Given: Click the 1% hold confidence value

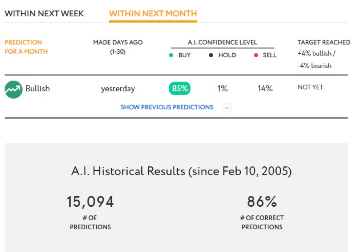Looking at the screenshot, I should (222, 88).
